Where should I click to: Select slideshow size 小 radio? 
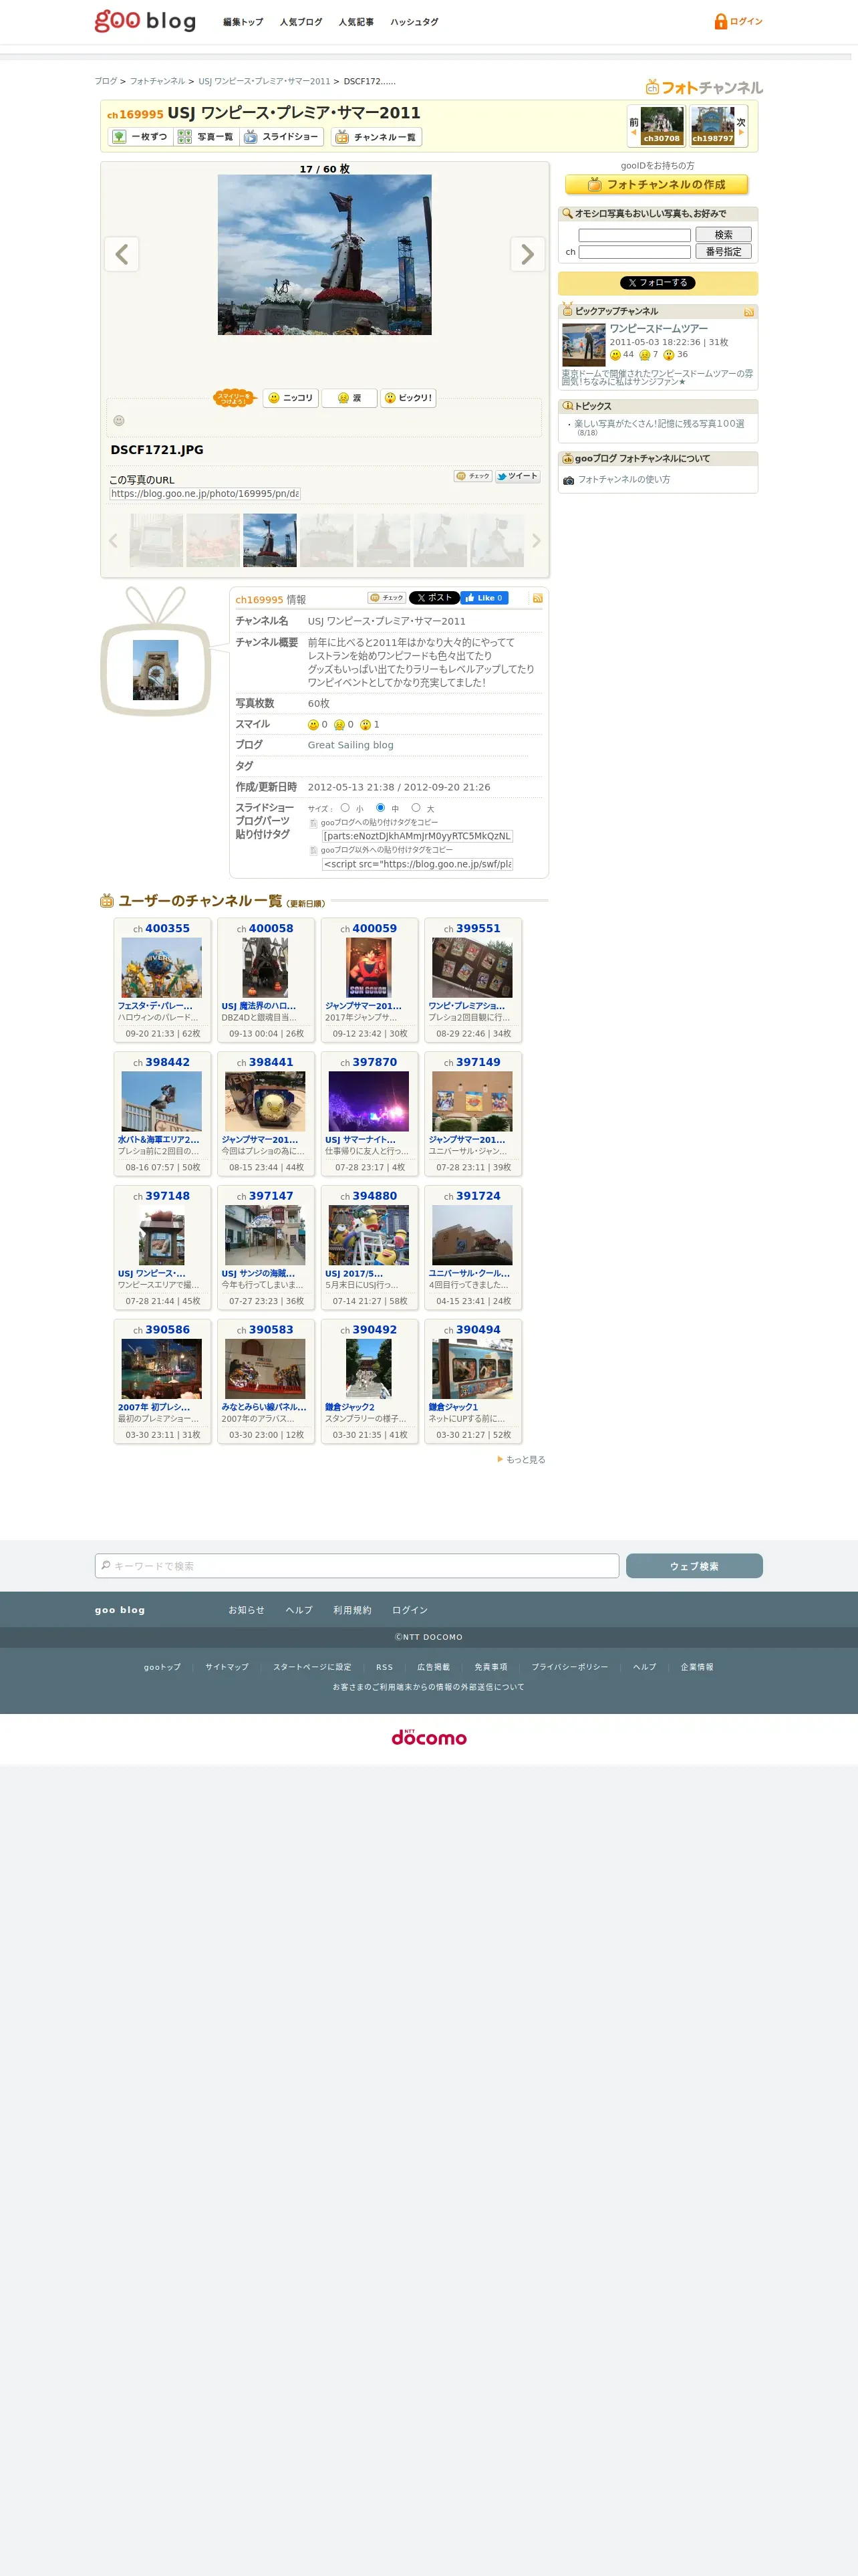345,808
